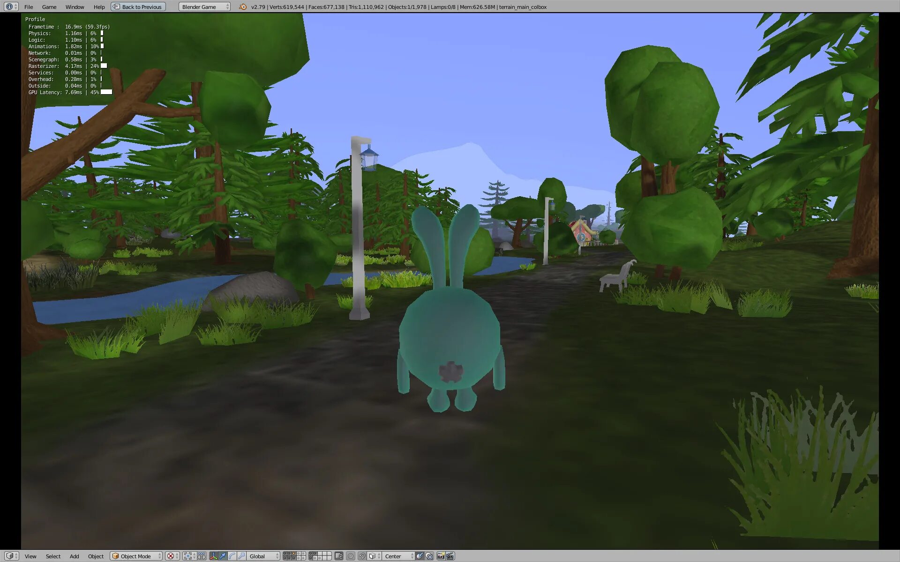This screenshot has width=900, height=562.
Task: Open the Object Mode dropdown
Action: [x=136, y=556]
